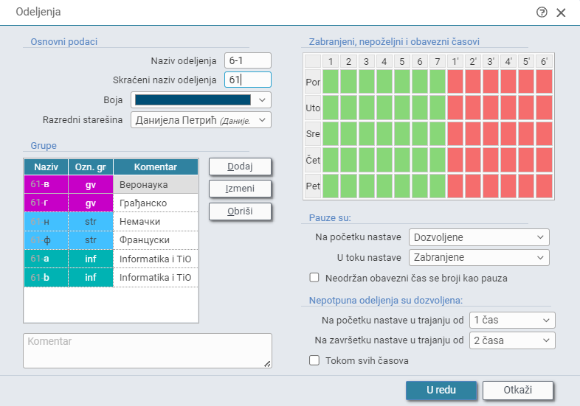Select the Француски group row
Viewport: 580px width, 406px height.
[111, 239]
